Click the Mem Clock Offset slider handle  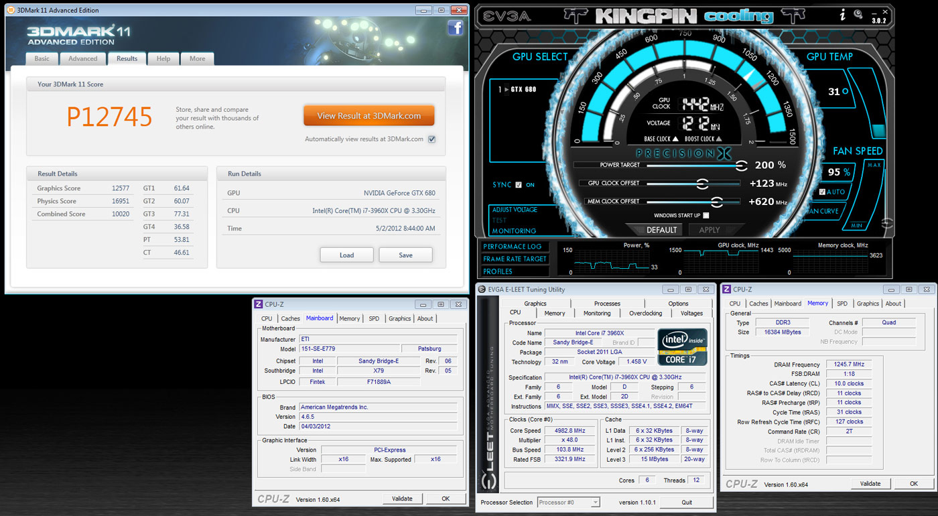point(717,202)
